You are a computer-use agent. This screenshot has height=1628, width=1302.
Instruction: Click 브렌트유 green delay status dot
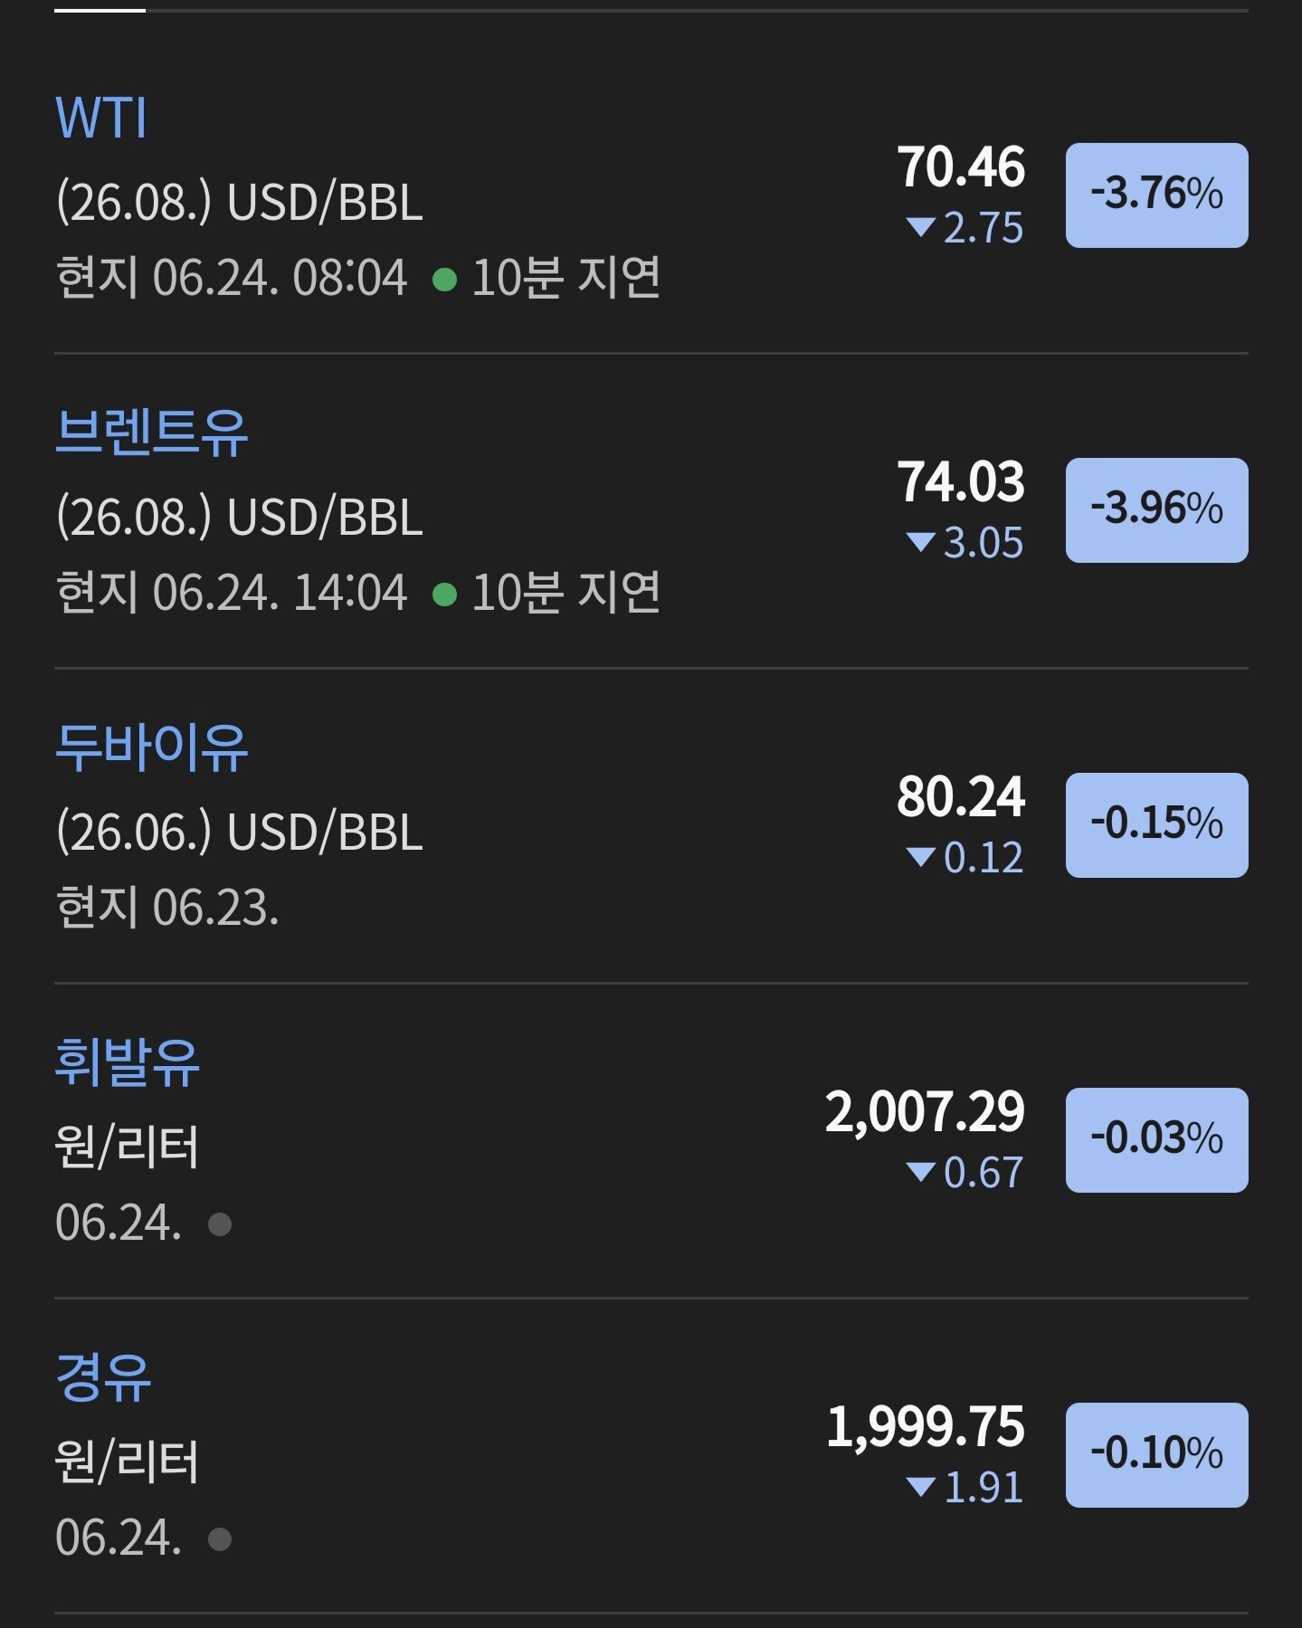coord(444,595)
